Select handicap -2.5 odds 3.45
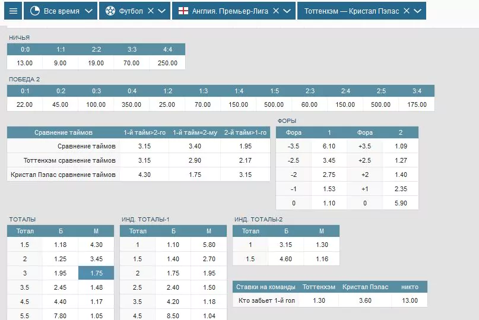The height and width of the screenshot is (320, 479). point(329,160)
